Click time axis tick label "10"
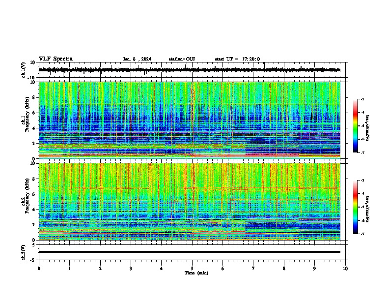389x301 pixels. pyautogui.click(x=345, y=269)
